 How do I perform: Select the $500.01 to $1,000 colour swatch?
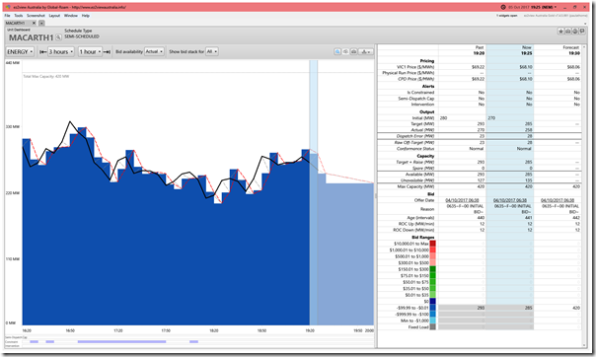(x=432, y=256)
